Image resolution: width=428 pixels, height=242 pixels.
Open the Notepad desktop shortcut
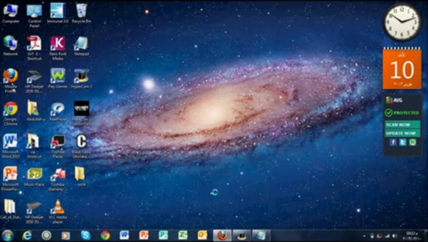(x=81, y=45)
